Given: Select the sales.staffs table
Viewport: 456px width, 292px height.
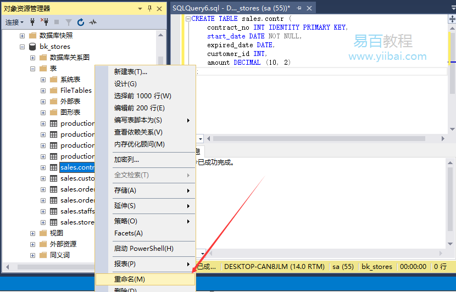Looking at the screenshot, I should [x=77, y=211].
